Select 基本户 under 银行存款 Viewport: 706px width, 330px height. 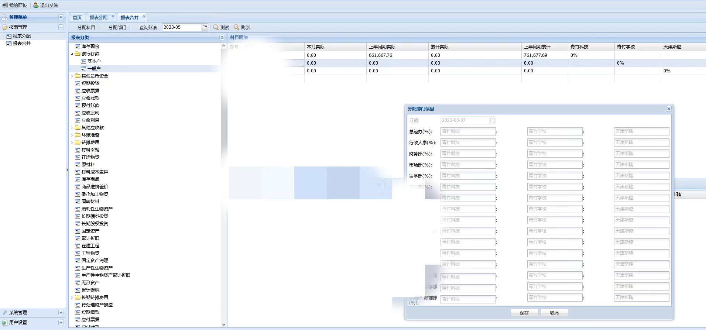(94, 61)
